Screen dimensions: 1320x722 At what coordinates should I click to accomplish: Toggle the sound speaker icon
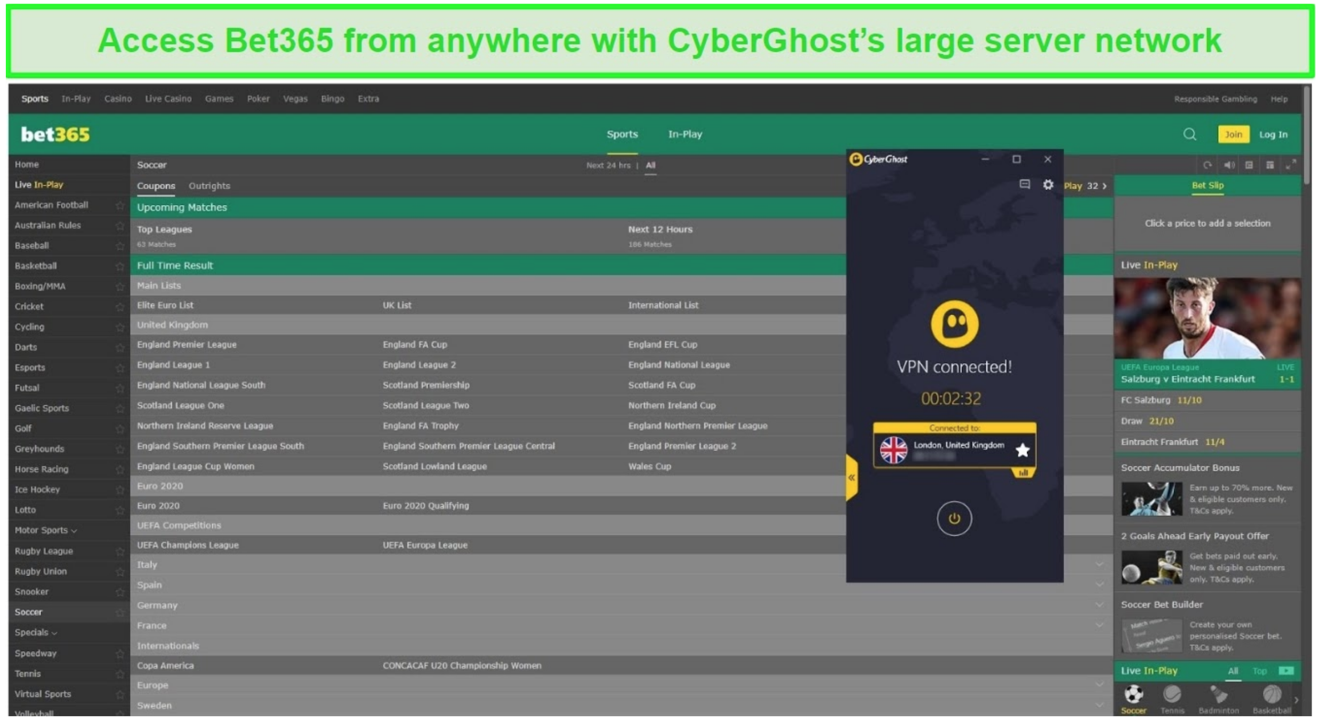click(1229, 165)
